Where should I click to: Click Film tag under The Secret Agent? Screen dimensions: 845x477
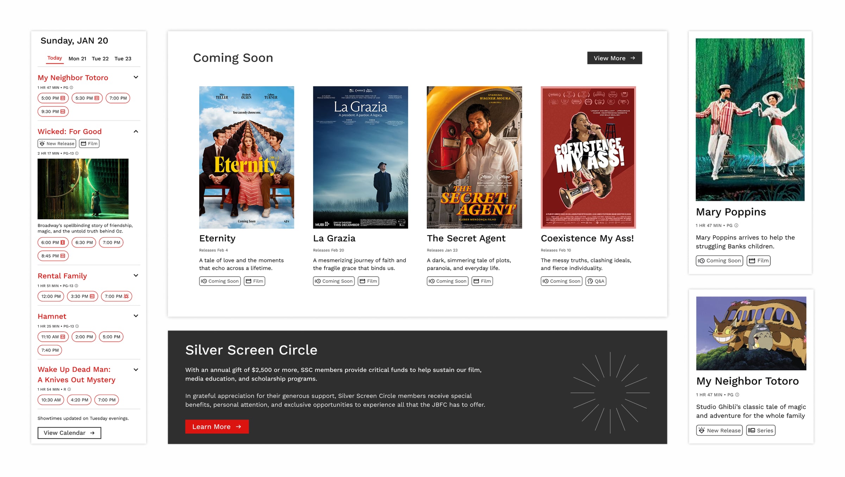coord(482,281)
